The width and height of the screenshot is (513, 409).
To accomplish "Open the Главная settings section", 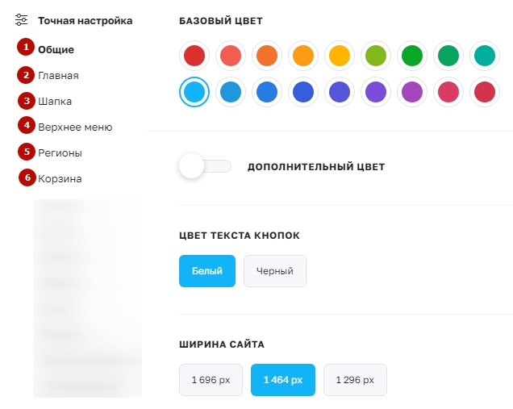I will click(58, 76).
